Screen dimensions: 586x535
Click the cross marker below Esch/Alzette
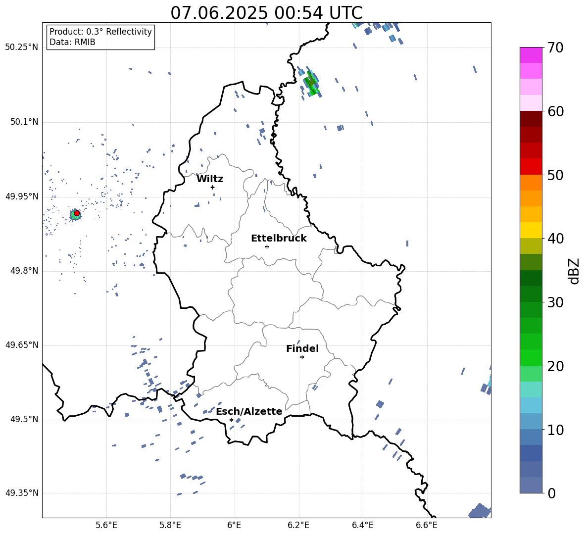231,420
